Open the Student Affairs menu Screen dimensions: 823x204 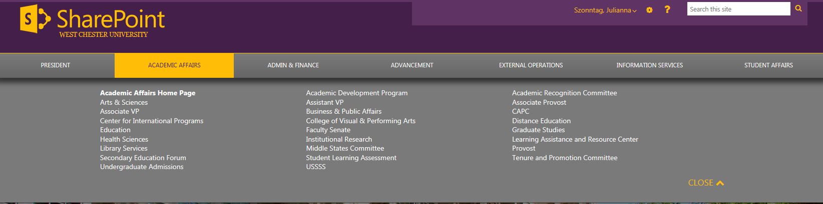[x=768, y=65]
